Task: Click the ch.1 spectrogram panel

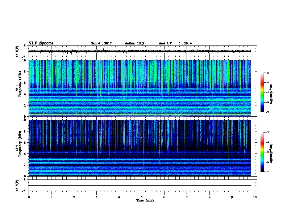Action: click(140, 88)
